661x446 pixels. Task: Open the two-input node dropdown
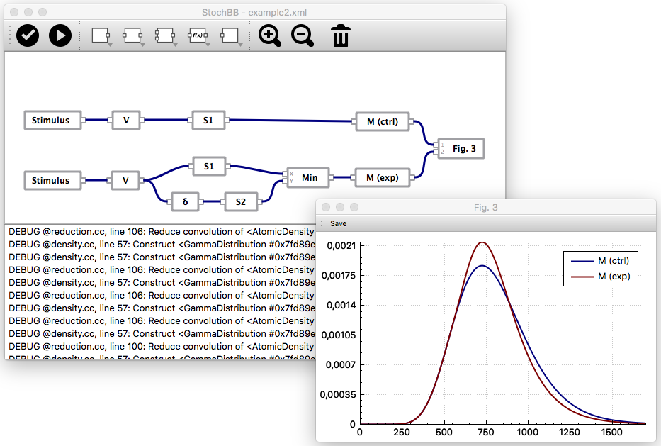click(x=165, y=35)
